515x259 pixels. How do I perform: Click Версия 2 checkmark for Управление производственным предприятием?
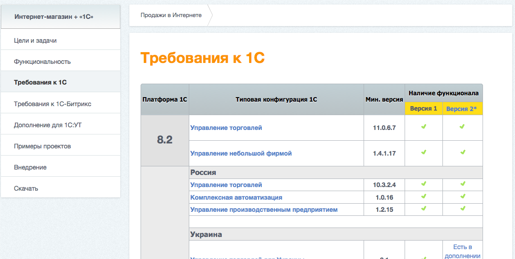coord(463,208)
